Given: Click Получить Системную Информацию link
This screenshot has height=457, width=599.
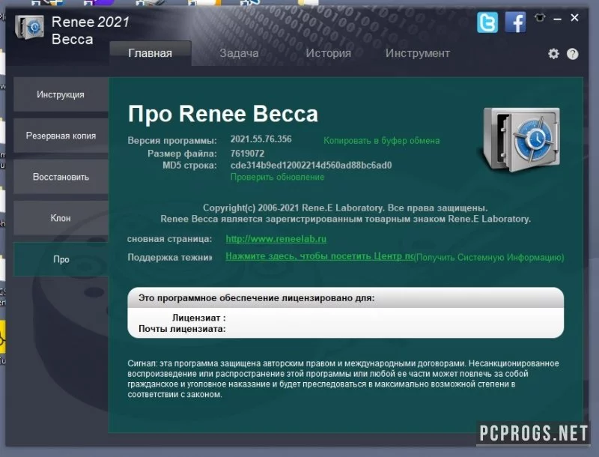Looking at the screenshot, I should 489,257.
